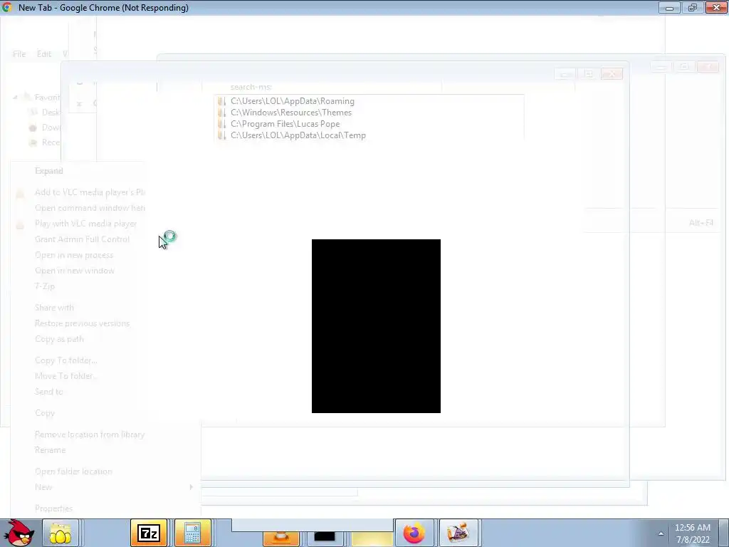This screenshot has height=547, width=729.
Task: Open the faded File menu
Action: pos(19,54)
